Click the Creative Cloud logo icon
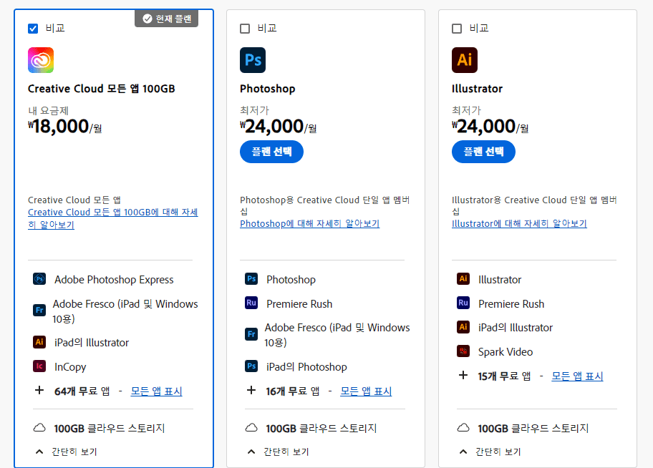The width and height of the screenshot is (653, 468). (x=41, y=60)
